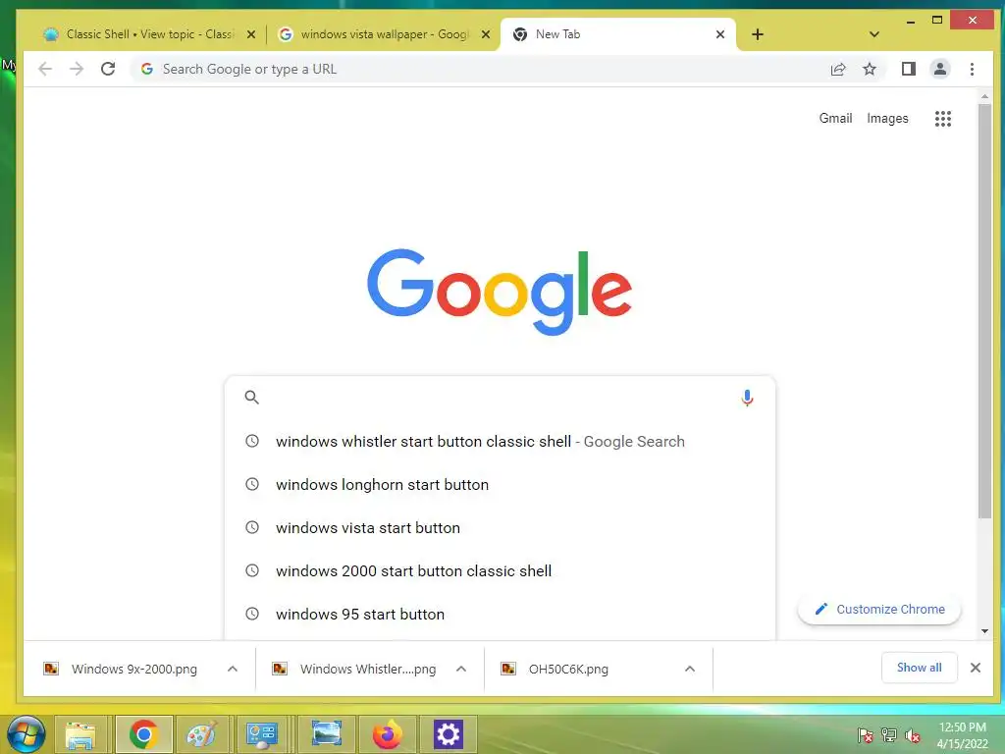Select suggestion windows 2000 start button classic shell
The image size is (1005, 754).
500,570
